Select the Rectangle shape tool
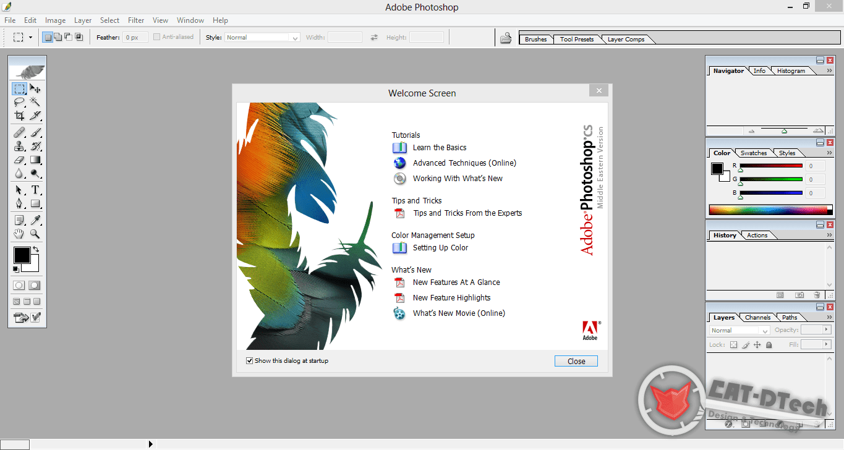 35,203
